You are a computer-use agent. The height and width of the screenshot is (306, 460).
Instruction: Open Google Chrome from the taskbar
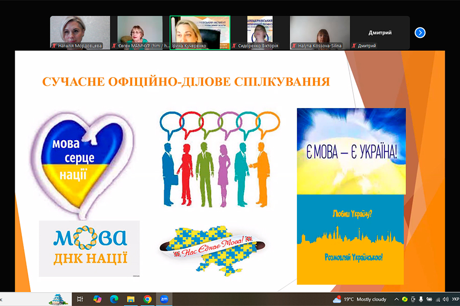click(148, 299)
